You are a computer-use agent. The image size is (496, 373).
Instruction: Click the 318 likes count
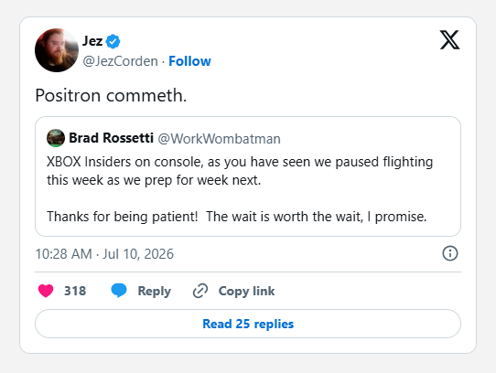(x=75, y=291)
